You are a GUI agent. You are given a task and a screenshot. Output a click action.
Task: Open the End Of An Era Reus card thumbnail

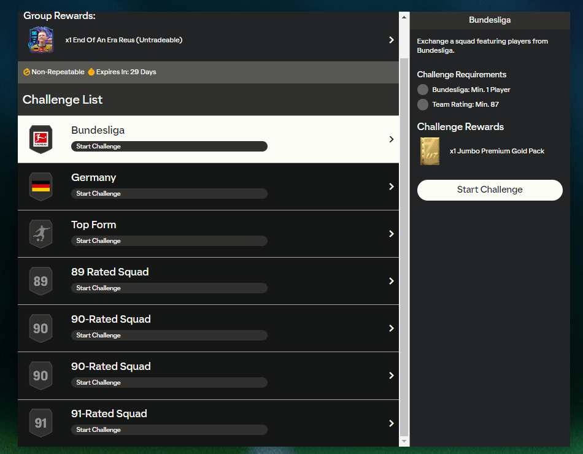coord(41,40)
